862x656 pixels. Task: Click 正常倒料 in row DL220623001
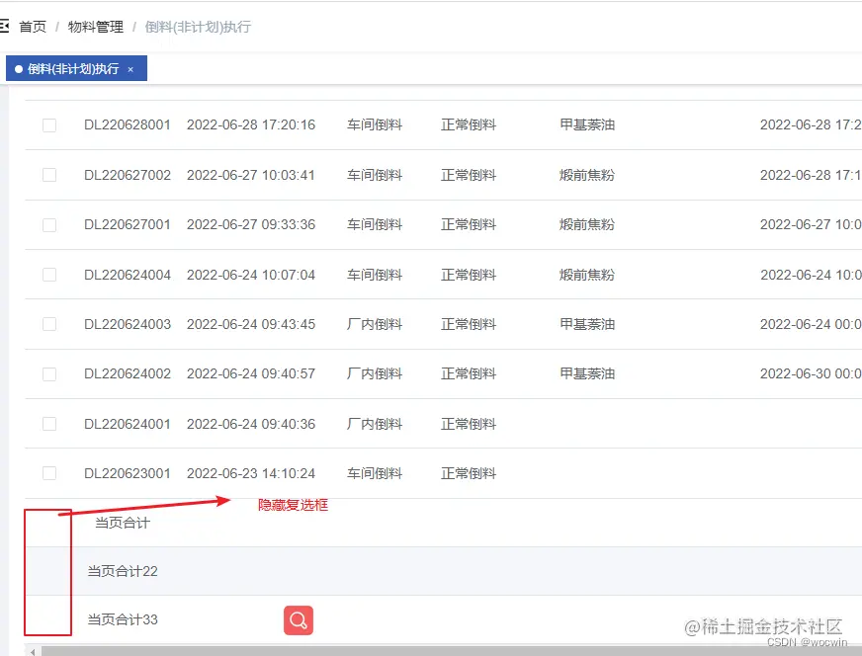coord(469,473)
